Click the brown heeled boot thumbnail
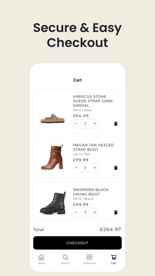This screenshot has height=276, width=155. pyautogui.click(x=52, y=157)
